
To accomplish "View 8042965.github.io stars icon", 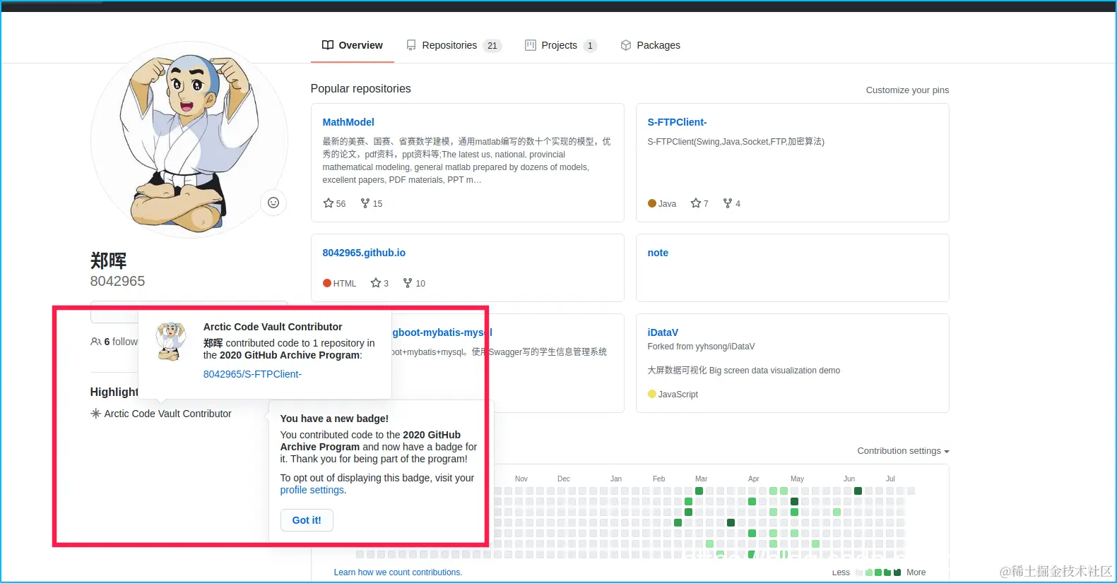I will tap(376, 283).
